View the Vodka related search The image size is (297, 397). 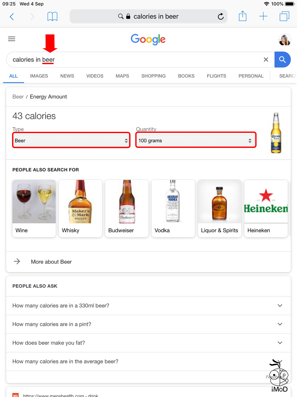point(173,209)
